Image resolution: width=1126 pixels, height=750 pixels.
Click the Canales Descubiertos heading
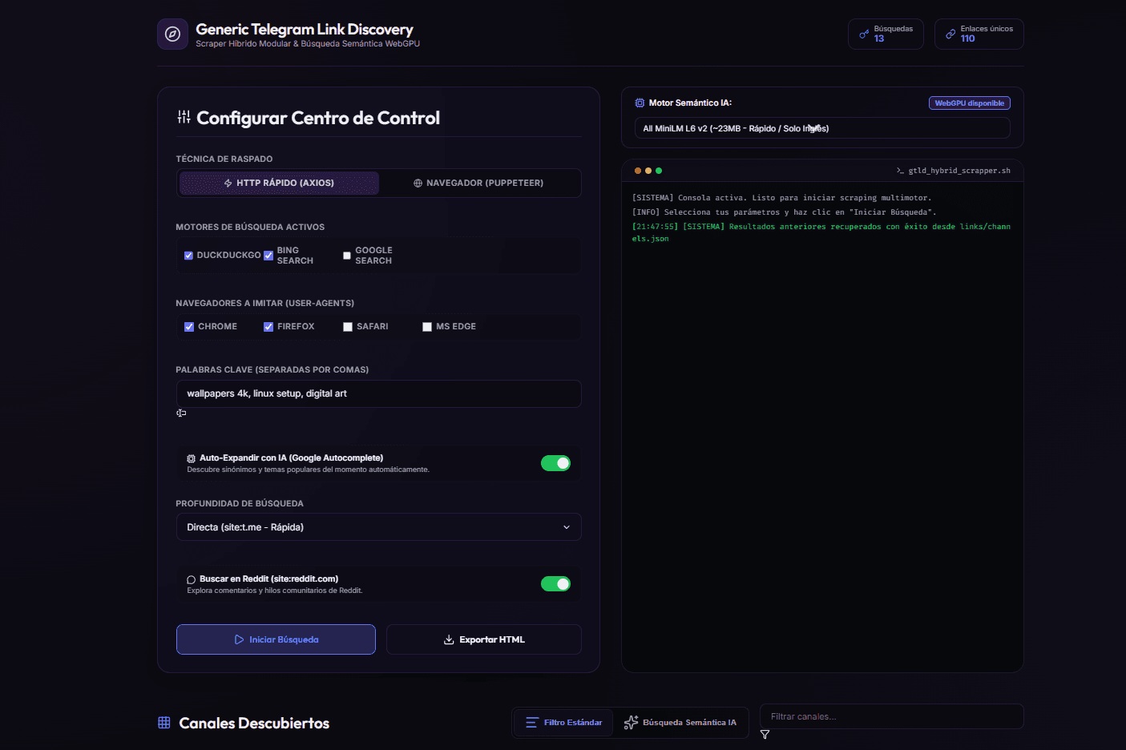[x=254, y=723]
